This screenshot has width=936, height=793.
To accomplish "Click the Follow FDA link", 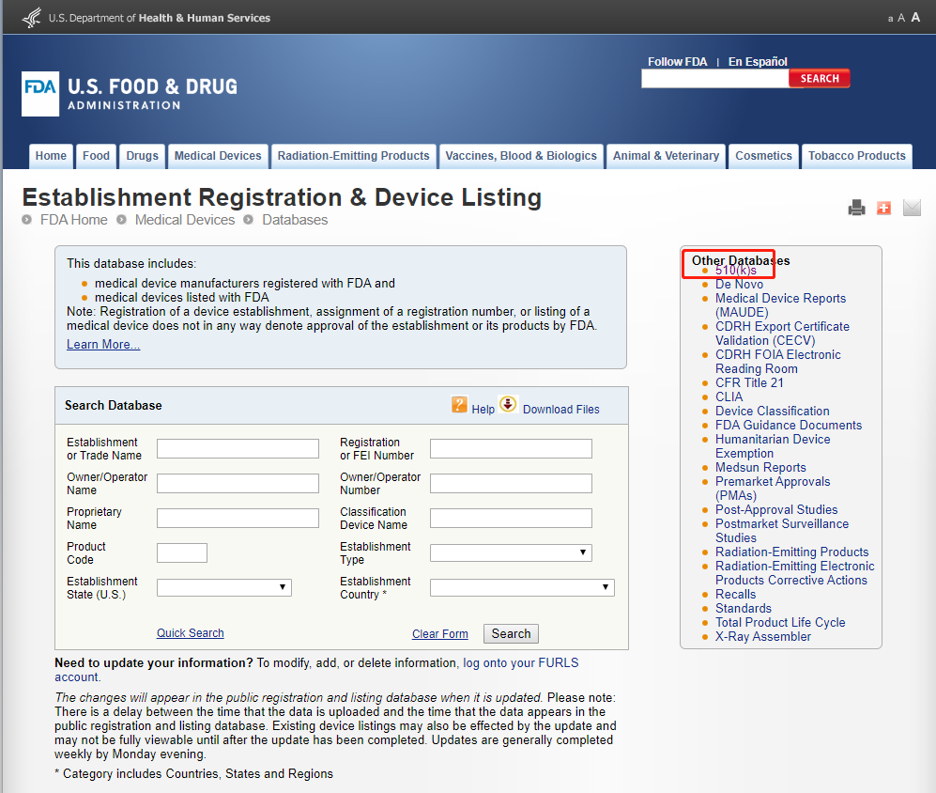I will point(678,62).
